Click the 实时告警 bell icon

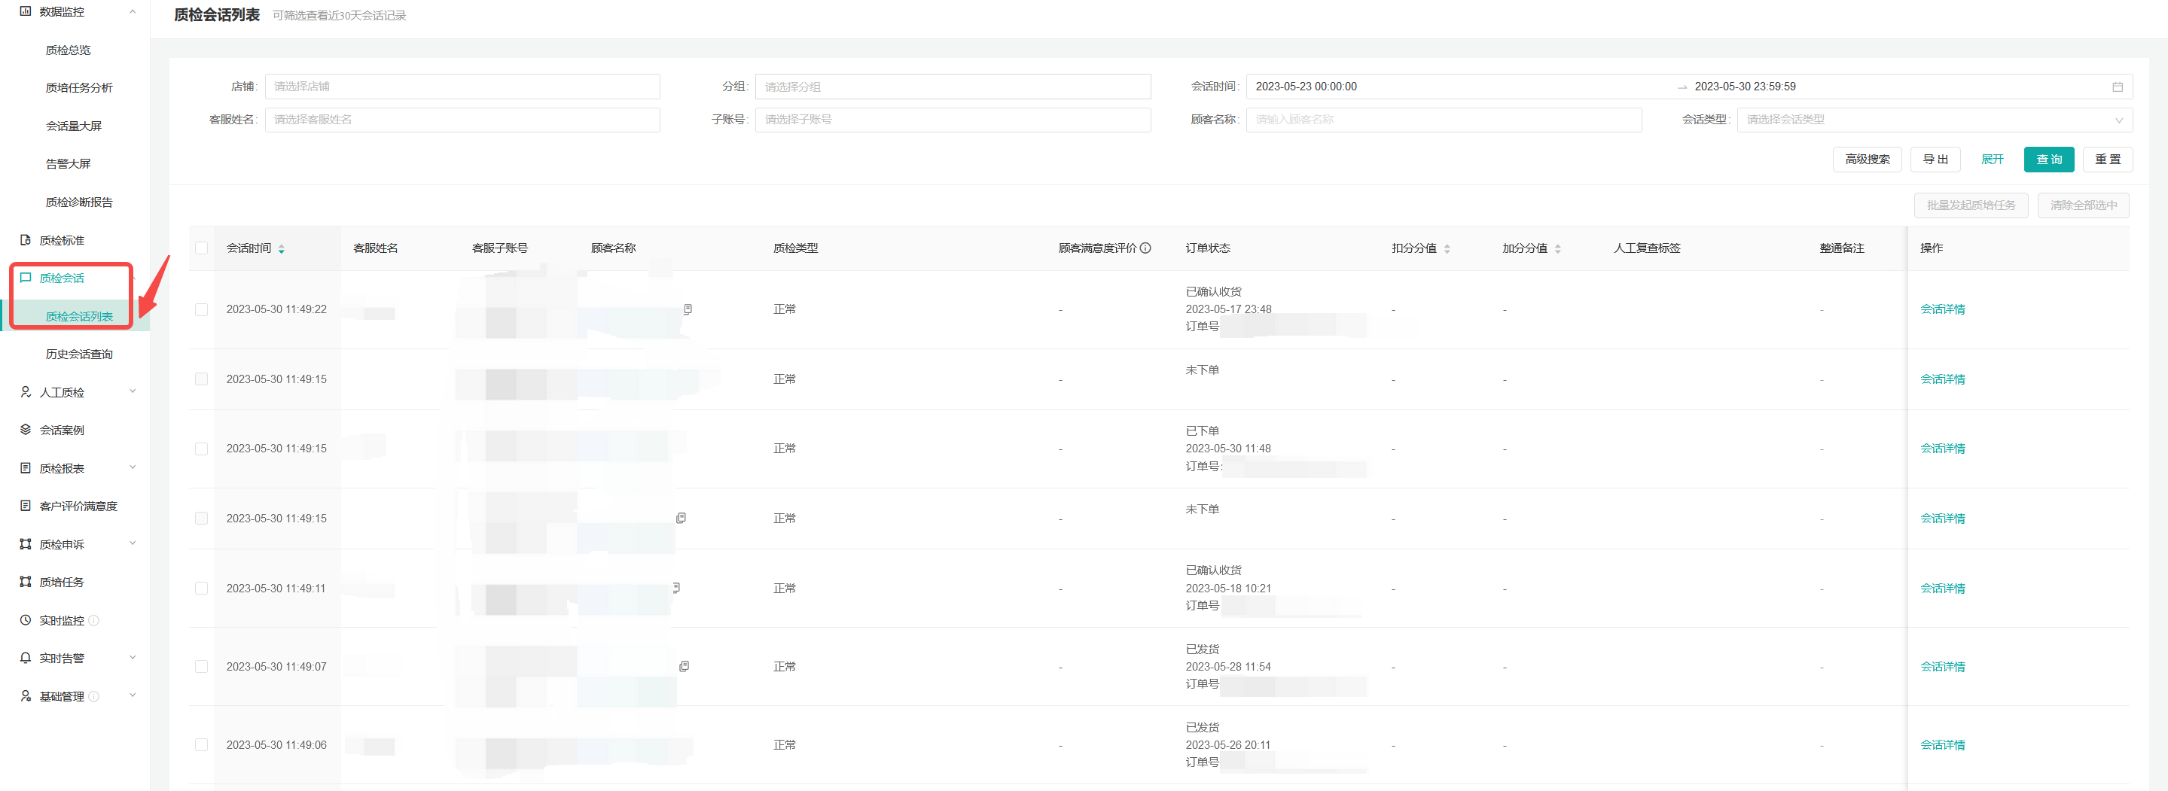pos(26,658)
